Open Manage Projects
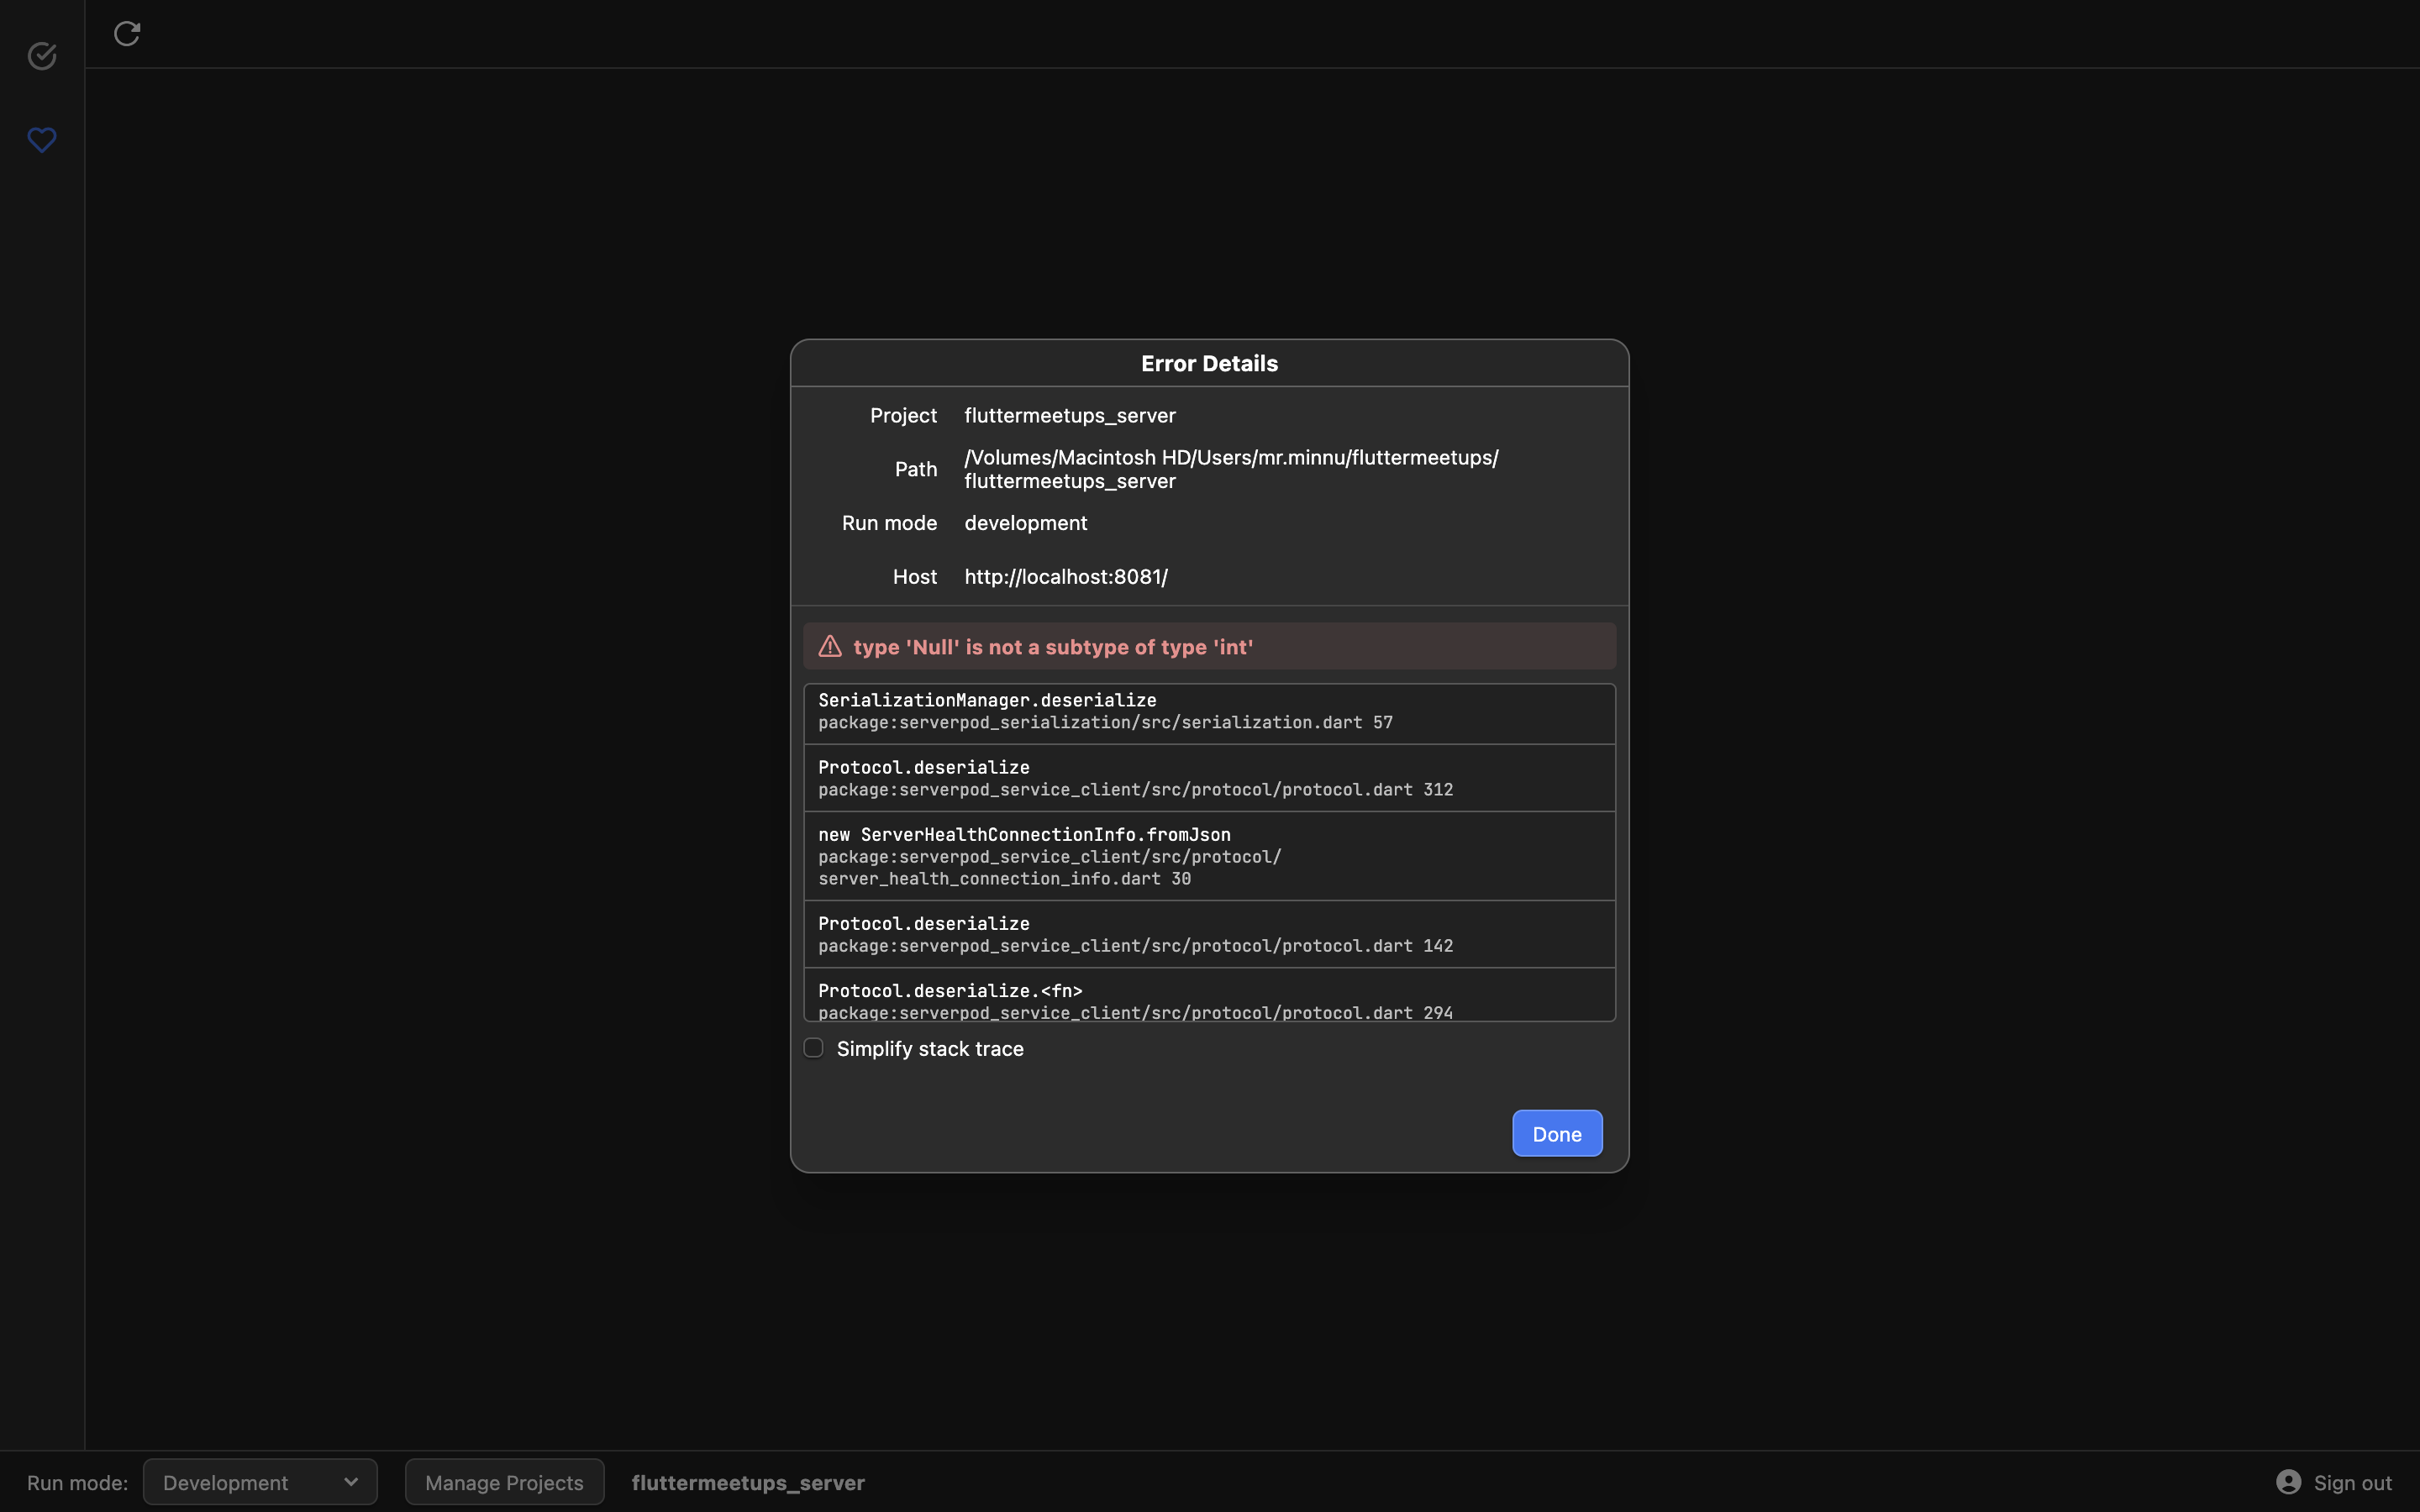Image resolution: width=2420 pixels, height=1512 pixels. tap(504, 1481)
